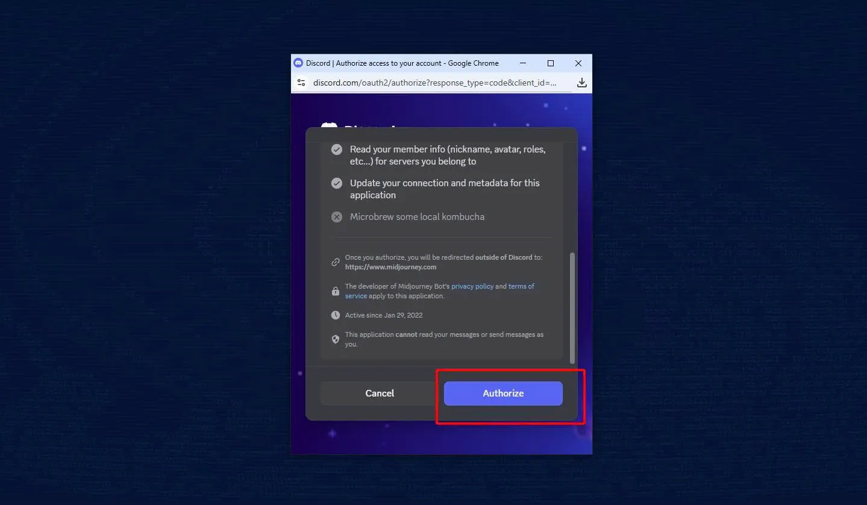Close the Discord authorization window

click(578, 63)
